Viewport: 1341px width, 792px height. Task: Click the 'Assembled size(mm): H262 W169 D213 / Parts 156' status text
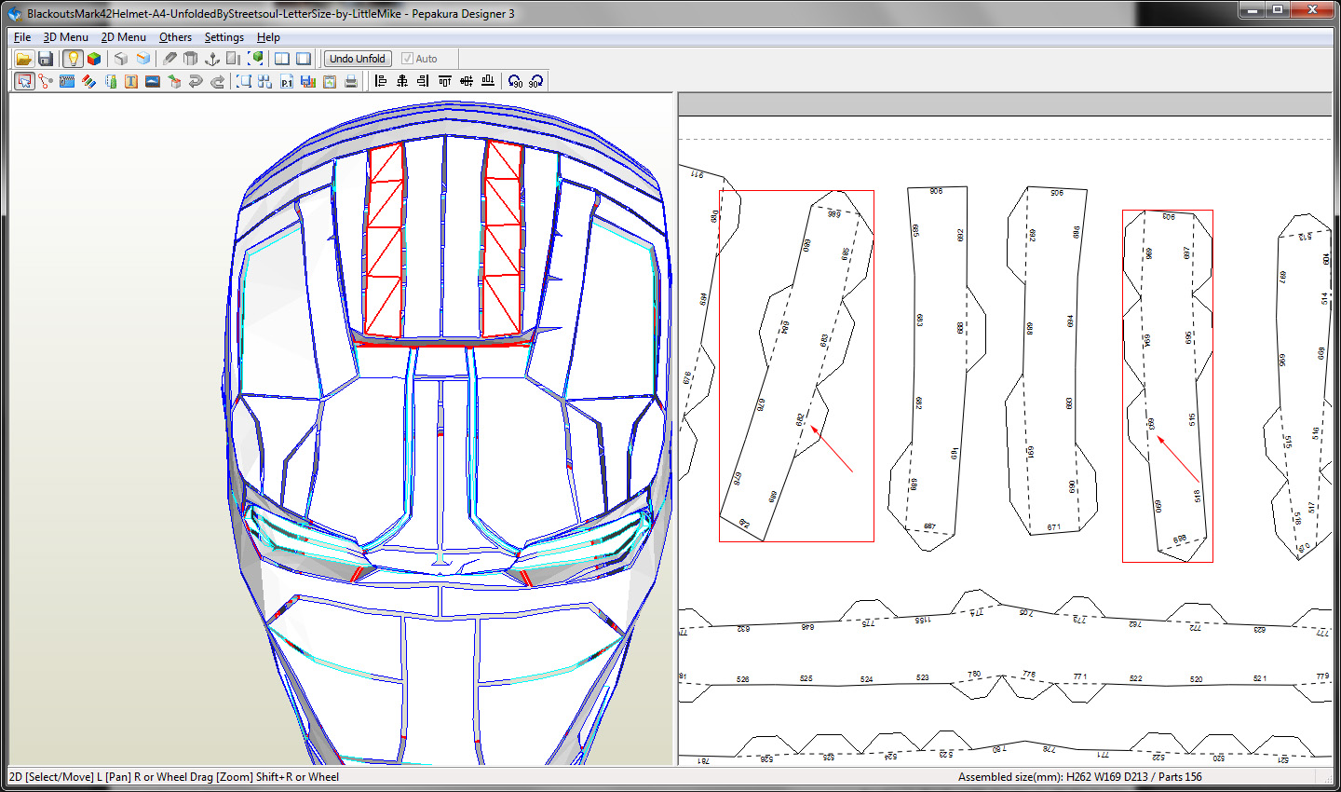coord(1079,776)
